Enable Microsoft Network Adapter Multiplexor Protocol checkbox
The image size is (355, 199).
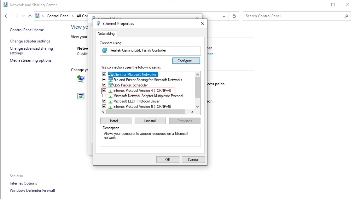tap(104, 96)
